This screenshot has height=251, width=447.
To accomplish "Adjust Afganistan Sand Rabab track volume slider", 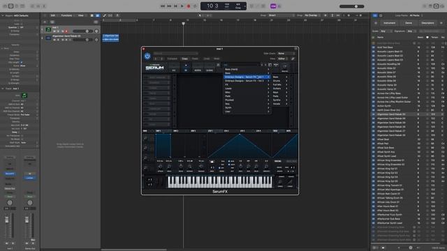I will (82, 40).
